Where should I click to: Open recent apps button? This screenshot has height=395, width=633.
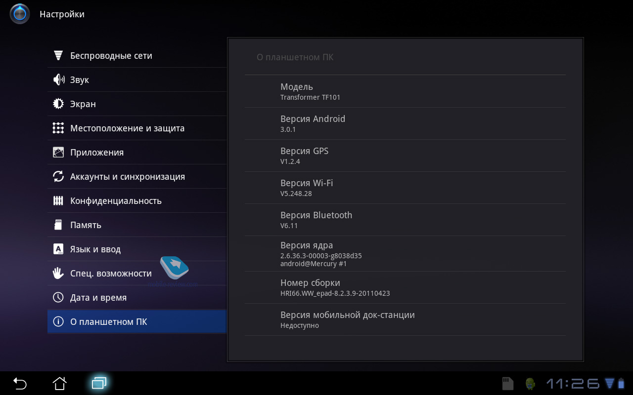click(99, 383)
